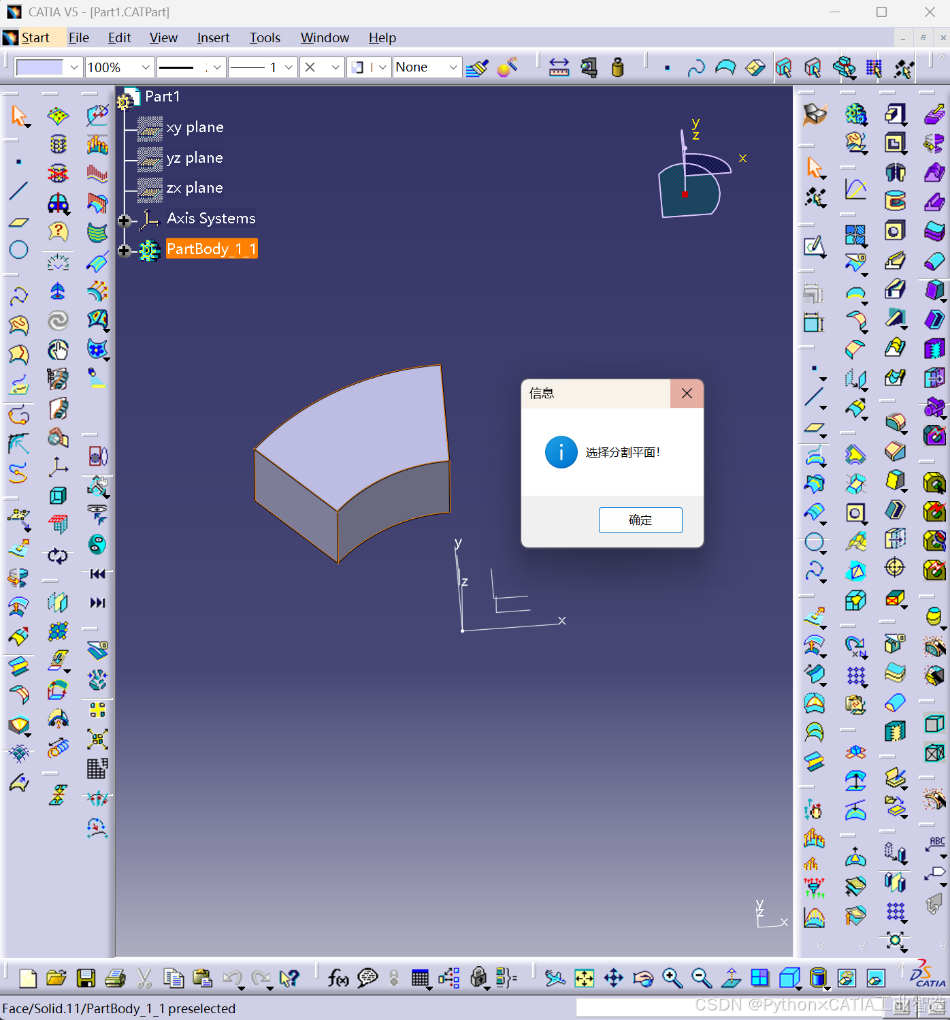Viewport: 950px width, 1020px height.
Task: Click the Paste clipboard icon
Action: tap(203, 978)
